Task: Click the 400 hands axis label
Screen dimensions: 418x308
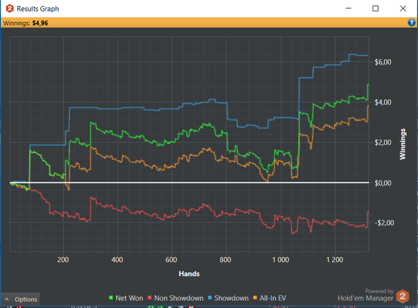Action: pos(117,260)
